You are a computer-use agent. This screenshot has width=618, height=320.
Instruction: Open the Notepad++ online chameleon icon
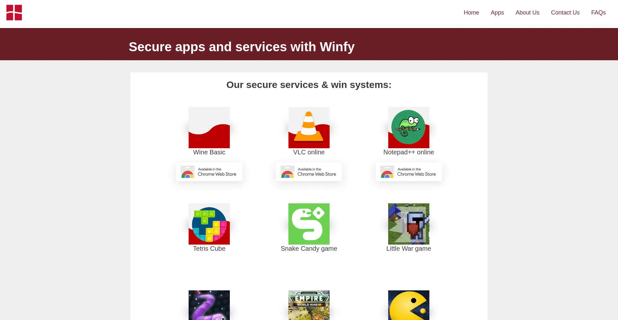409,128
